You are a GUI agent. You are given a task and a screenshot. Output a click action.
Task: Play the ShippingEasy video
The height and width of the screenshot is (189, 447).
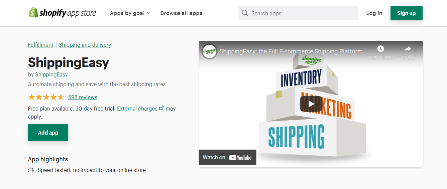pos(311,104)
